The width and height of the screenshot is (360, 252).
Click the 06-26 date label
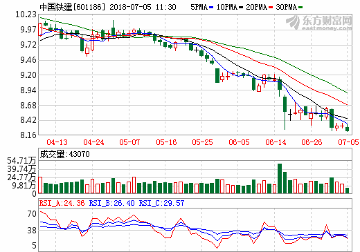(x=312, y=142)
